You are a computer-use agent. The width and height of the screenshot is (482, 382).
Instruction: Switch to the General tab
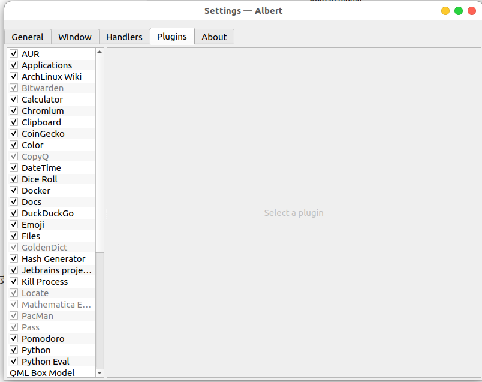[x=28, y=37]
